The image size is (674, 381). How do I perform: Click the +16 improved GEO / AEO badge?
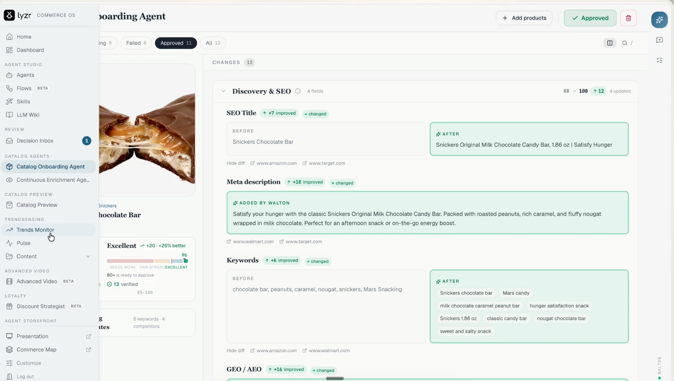coord(287,370)
